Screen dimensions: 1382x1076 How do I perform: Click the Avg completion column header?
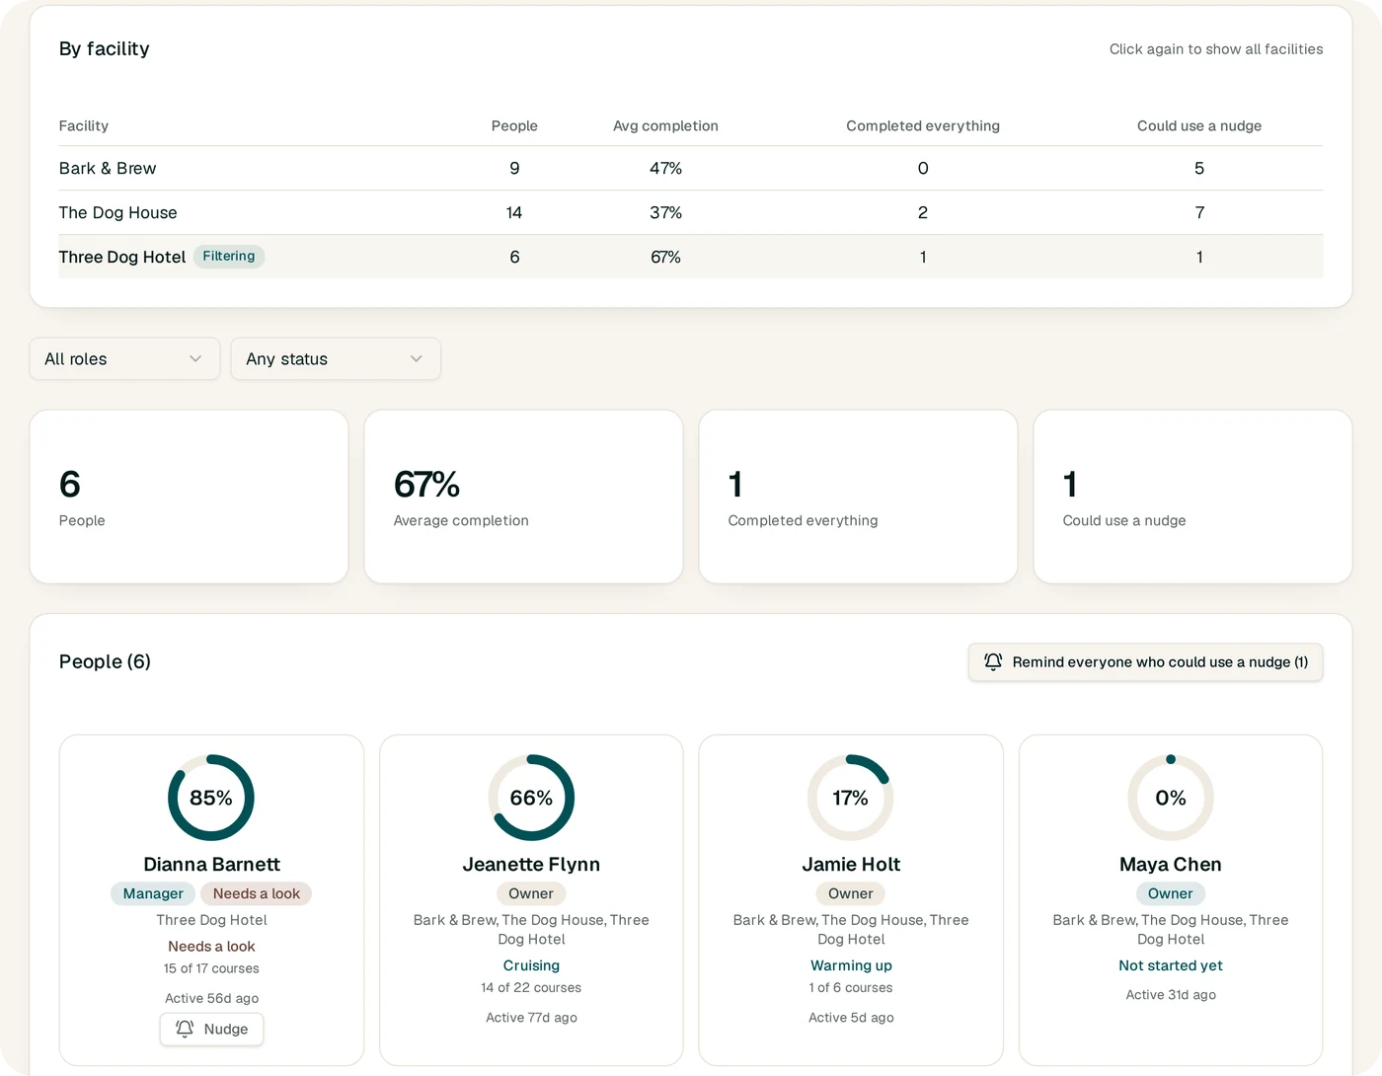(665, 126)
